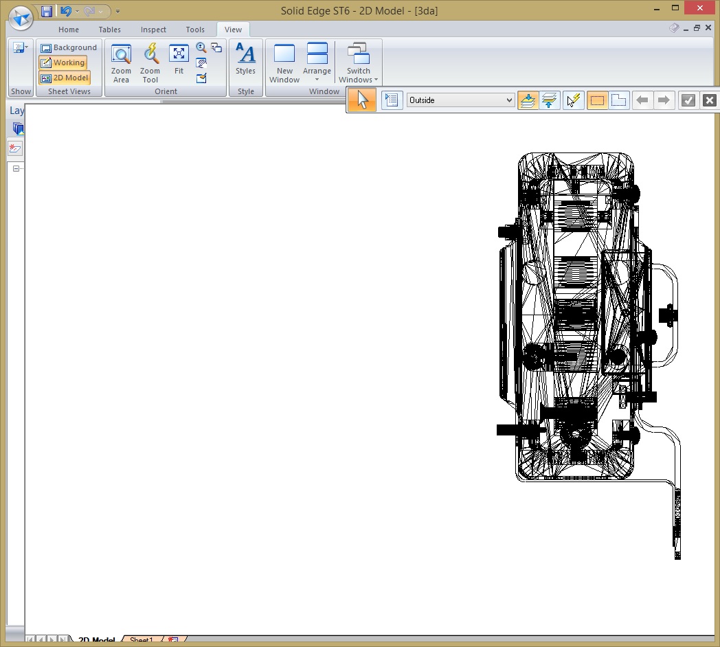Accept selection with the checkmark button

(688, 100)
